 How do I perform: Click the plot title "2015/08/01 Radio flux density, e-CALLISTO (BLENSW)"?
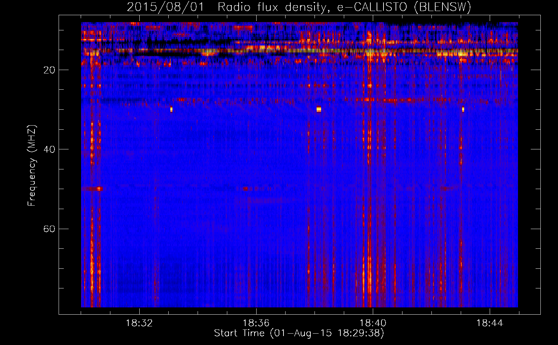click(299, 7)
